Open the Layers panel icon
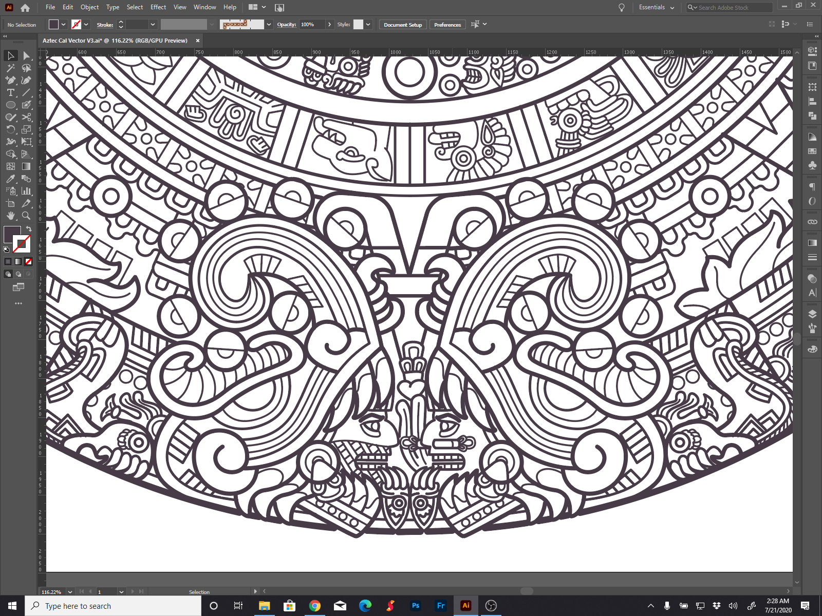This screenshot has height=616, width=822. 812,314
